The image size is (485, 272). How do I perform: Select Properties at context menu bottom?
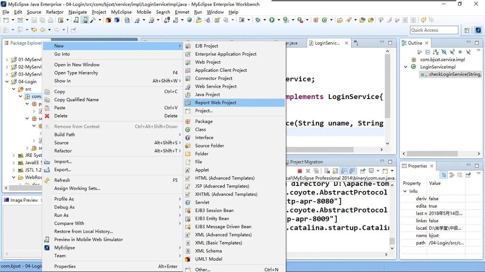click(113, 266)
